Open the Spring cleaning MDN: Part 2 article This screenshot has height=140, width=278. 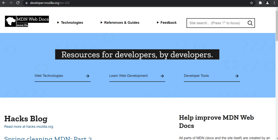click(48, 138)
